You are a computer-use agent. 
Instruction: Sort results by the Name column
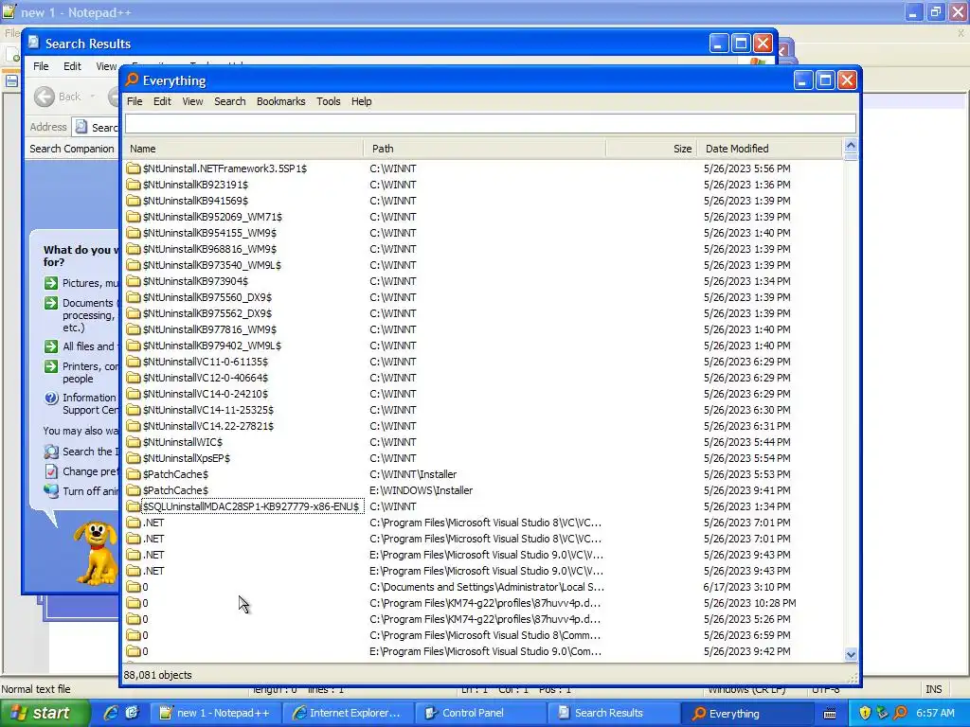(243, 149)
